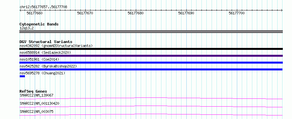Select variant nsv6588914 (Sedlazeck2020) label
The height and width of the screenshot is (119, 292).
tap(45, 52)
